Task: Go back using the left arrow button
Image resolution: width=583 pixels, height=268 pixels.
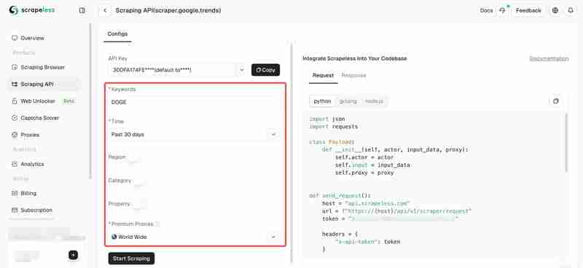Action: tap(105, 10)
